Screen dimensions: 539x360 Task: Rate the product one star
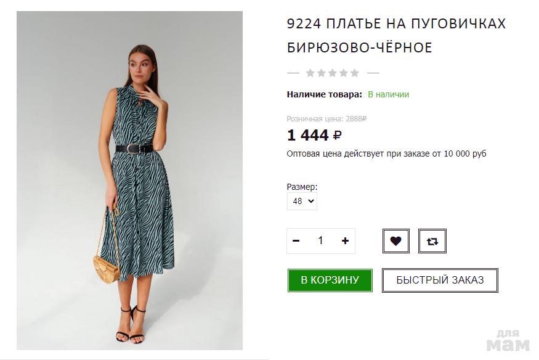310,73
